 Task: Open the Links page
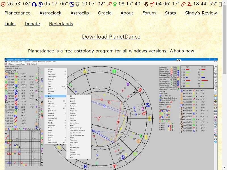pos(10,24)
